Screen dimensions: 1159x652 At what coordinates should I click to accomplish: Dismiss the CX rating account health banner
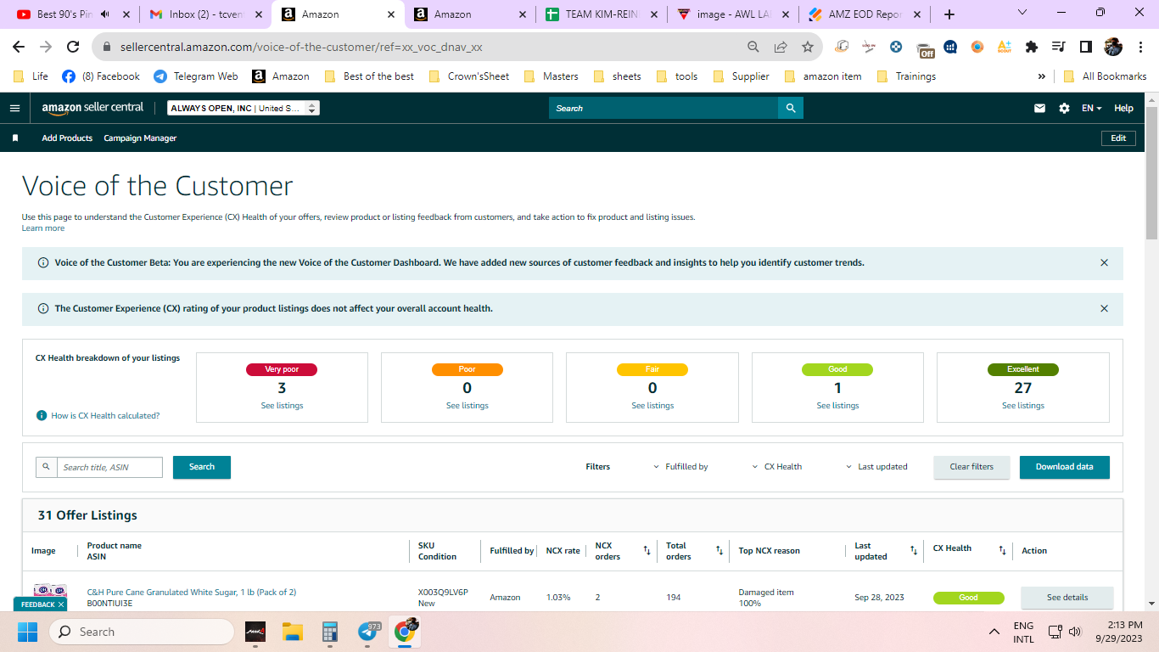(x=1104, y=309)
